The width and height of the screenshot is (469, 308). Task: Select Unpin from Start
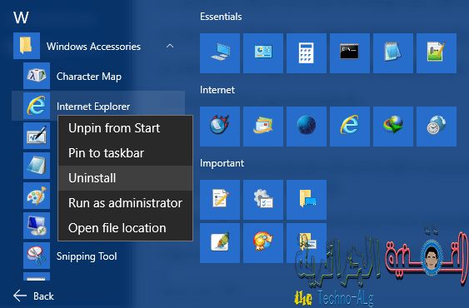(x=125, y=128)
